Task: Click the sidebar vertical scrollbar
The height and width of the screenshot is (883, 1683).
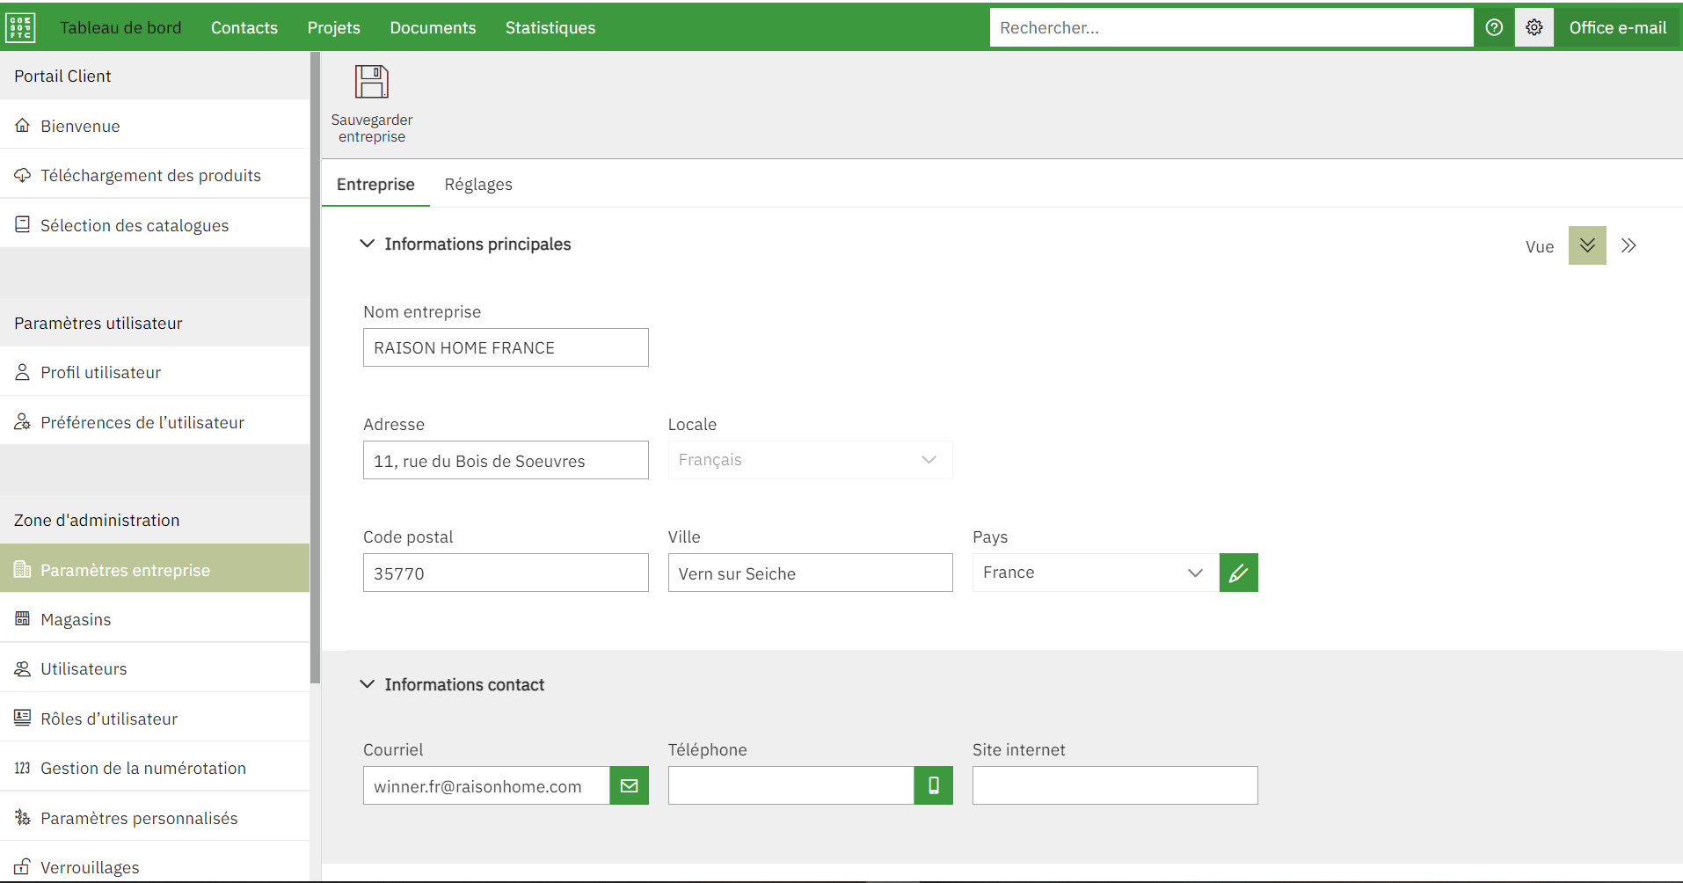Action: (315, 369)
